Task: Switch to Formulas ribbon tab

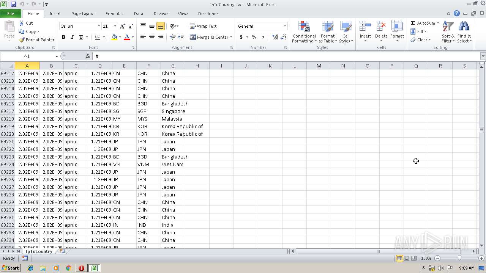Action: click(x=114, y=14)
